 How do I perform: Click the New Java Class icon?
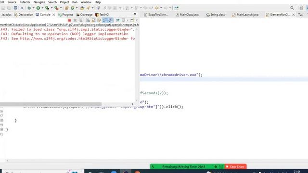click(73, 8)
